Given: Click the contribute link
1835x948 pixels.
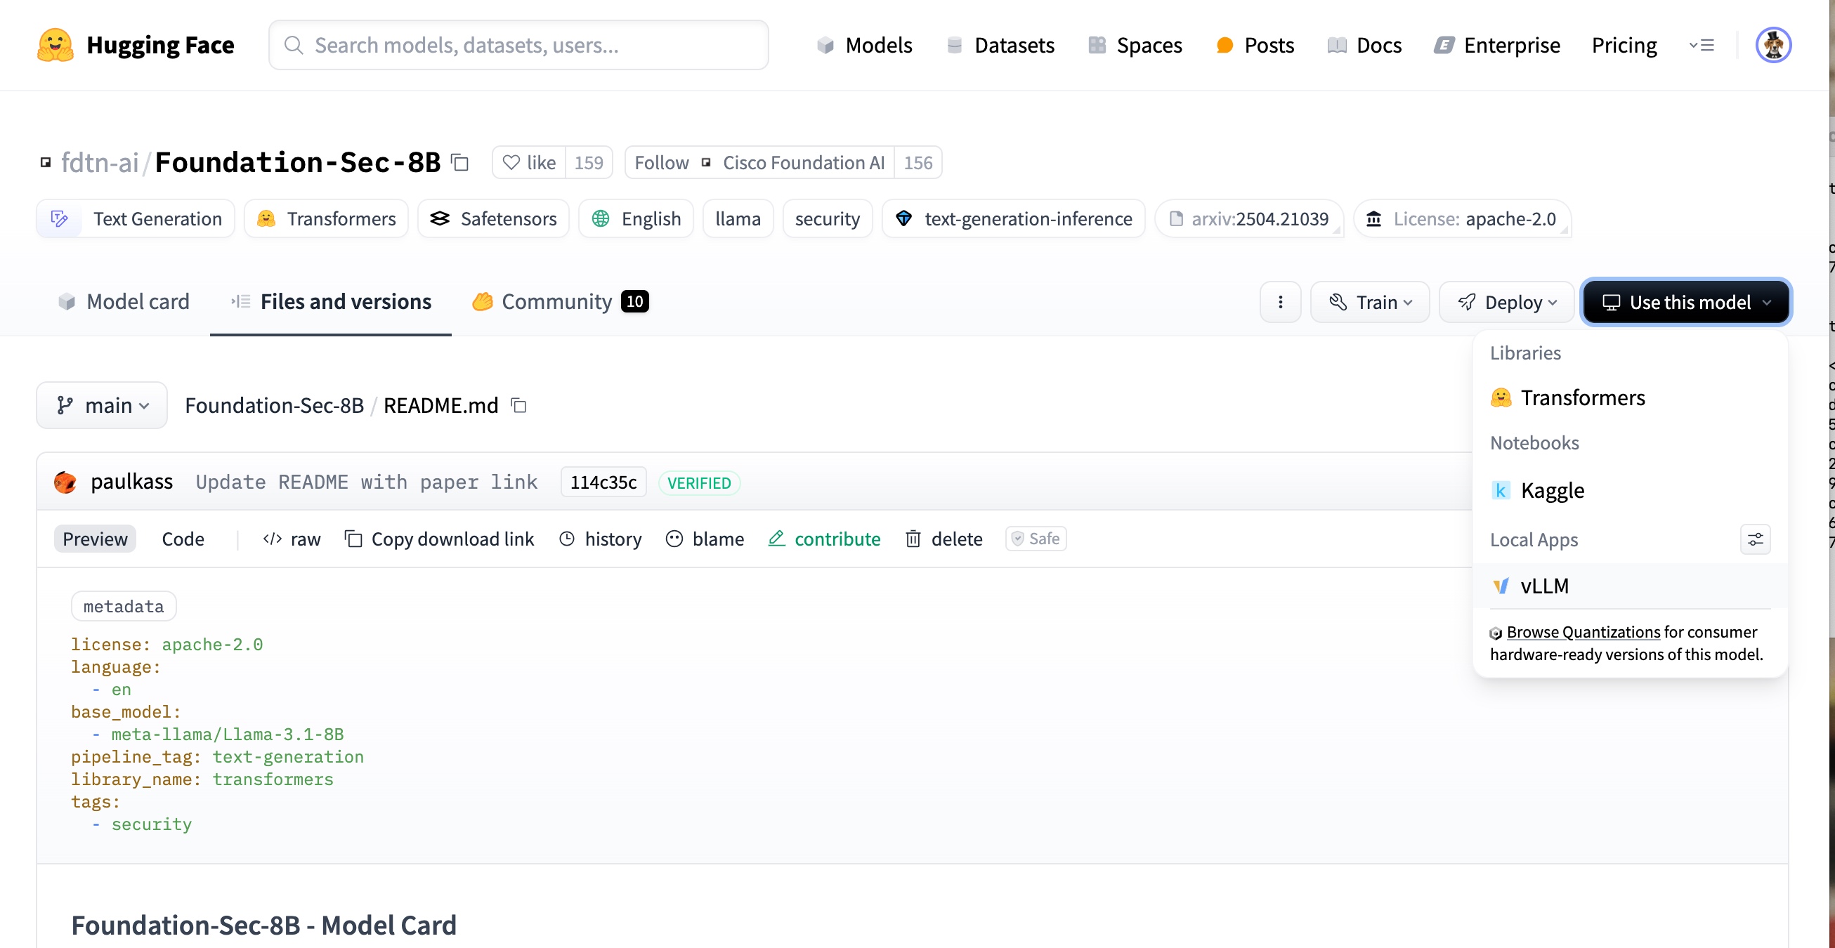Looking at the screenshot, I should click(824, 539).
